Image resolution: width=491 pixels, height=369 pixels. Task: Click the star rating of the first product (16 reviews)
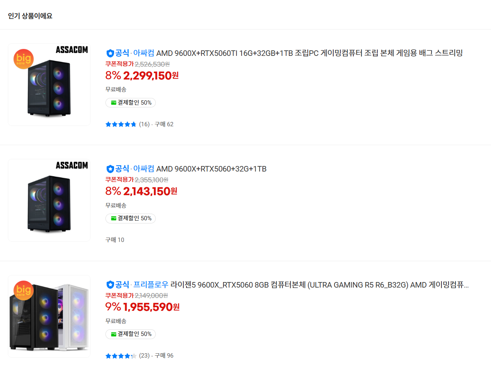pos(121,124)
